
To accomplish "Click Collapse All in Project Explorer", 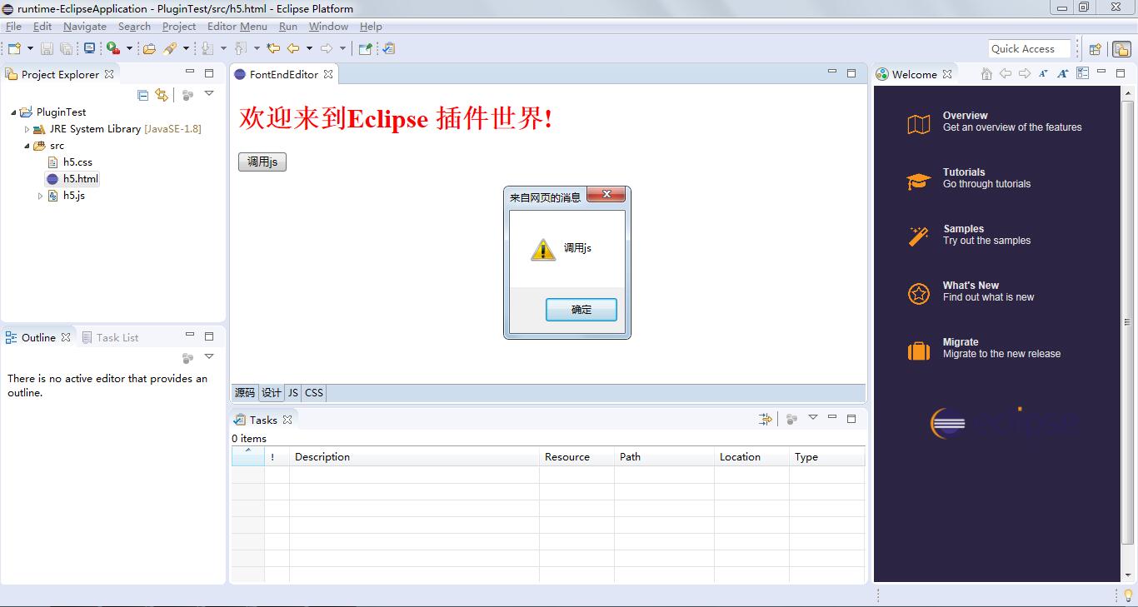I will [142, 95].
